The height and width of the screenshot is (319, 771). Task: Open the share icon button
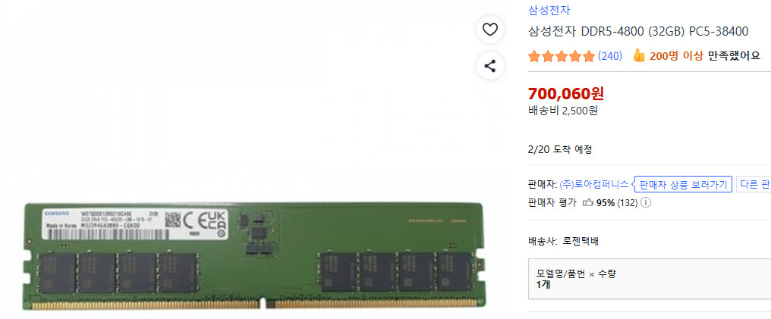(x=489, y=66)
